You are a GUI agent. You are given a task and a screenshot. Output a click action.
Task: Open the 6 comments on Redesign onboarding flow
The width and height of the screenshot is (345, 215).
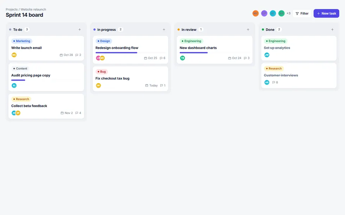(x=162, y=58)
